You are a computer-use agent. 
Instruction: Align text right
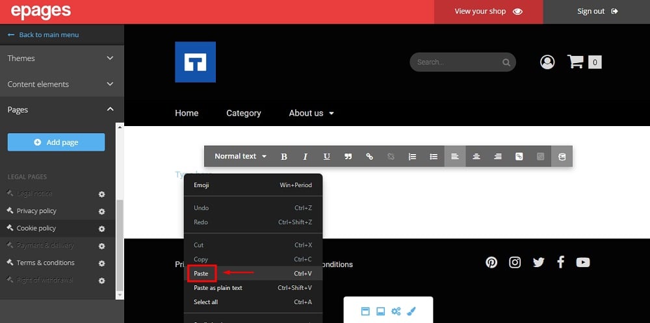coord(498,157)
